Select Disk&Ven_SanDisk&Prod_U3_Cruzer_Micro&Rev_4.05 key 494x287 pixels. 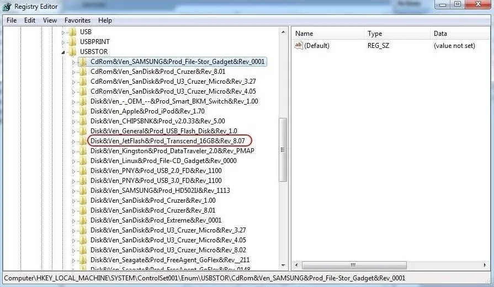[x=168, y=240]
